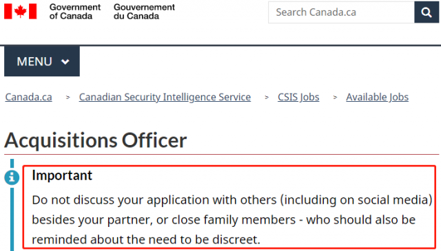Image resolution: width=441 pixels, height=251 pixels.
Task: Click breadcrumb separator before Available Jobs
Action: [335, 98]
